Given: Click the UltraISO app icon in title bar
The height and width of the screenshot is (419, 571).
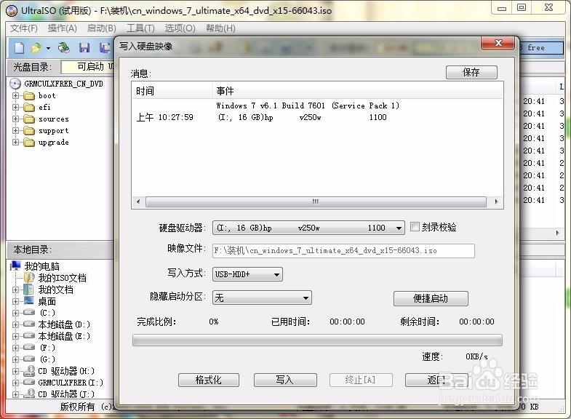Looking at the screenshot, I should coord(12,11).
